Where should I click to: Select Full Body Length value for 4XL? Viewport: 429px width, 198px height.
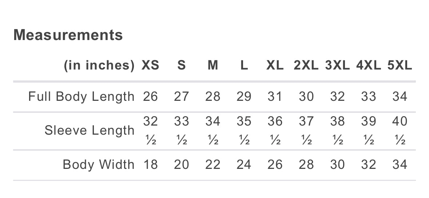(x=368, y=96)
